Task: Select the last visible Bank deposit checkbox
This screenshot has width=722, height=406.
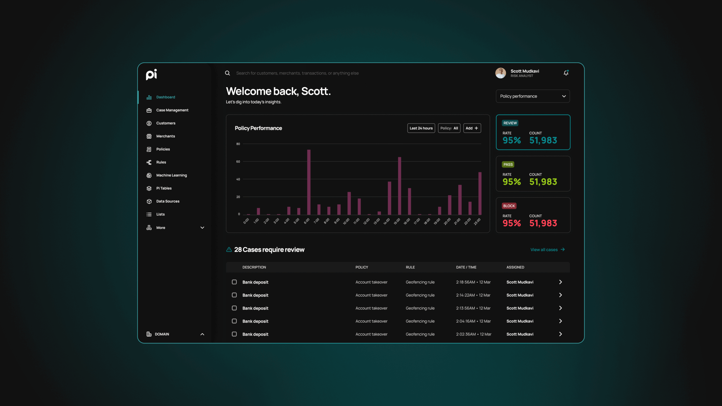Action: point(234,334)
